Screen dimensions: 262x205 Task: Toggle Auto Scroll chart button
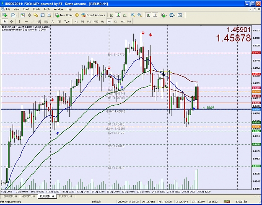[x=148, y=15]
